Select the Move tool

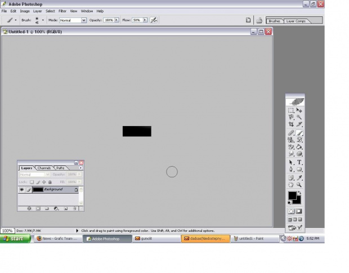pos(299,110)
